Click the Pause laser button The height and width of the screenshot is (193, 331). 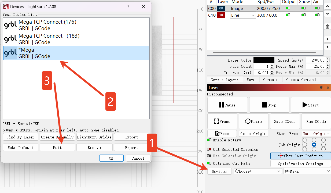coord(227,105)
